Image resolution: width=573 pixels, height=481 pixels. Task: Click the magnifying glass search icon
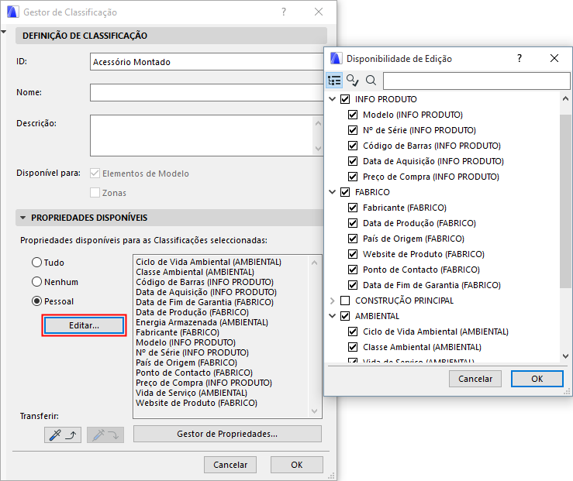coord(371,80)
